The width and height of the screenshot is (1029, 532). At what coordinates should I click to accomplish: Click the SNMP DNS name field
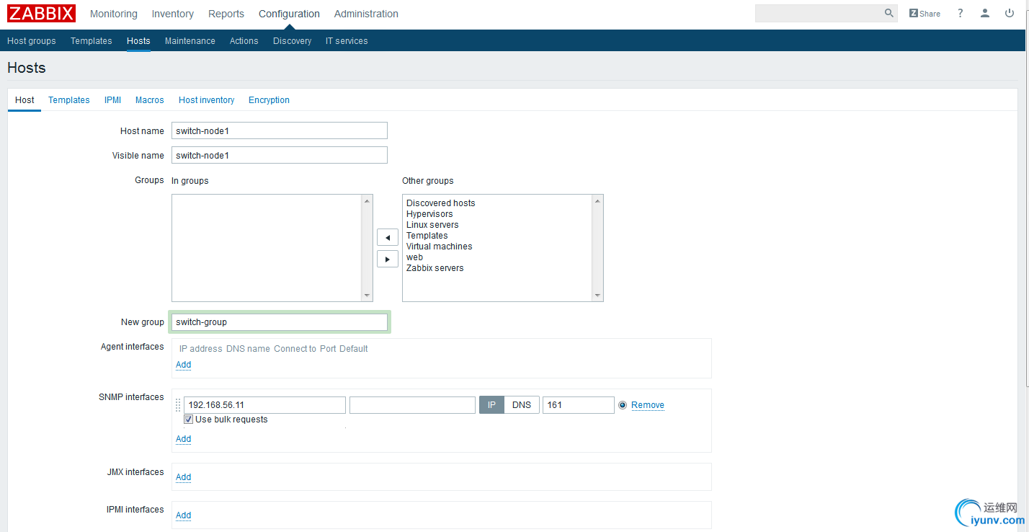click(412, 405)
